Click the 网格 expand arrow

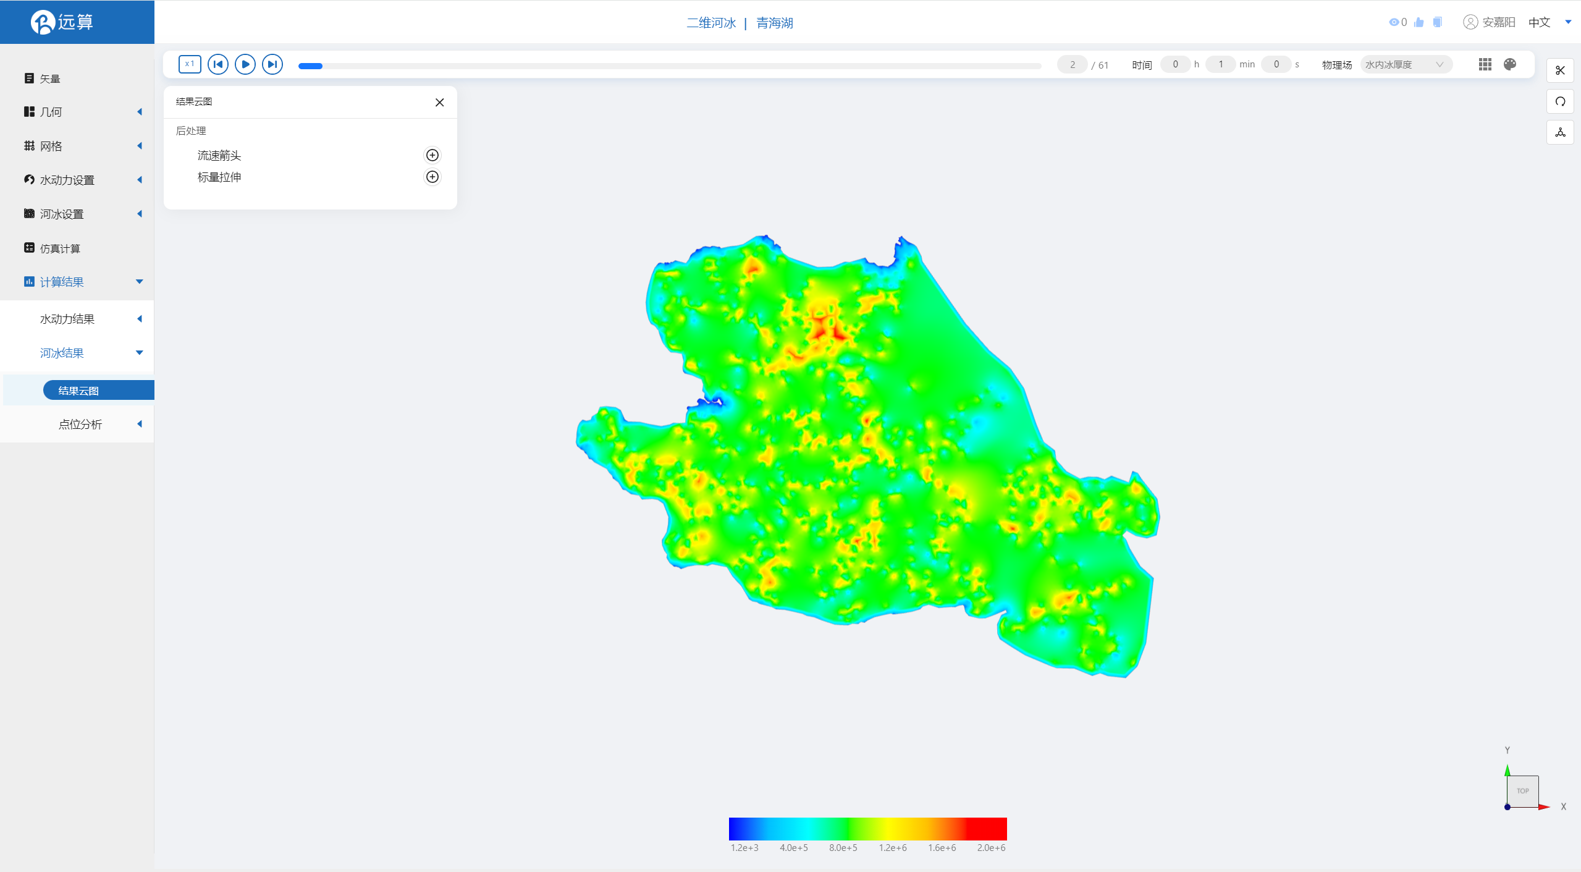point(140,146)
